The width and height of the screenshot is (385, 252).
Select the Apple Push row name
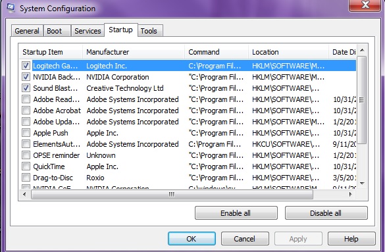click(51, 133)
